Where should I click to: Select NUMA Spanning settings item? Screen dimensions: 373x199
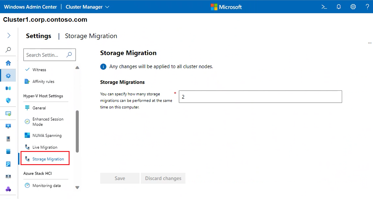(x=47, y=135)
